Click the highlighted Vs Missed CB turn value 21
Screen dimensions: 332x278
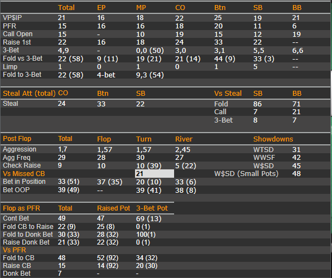tap(155, 174)
